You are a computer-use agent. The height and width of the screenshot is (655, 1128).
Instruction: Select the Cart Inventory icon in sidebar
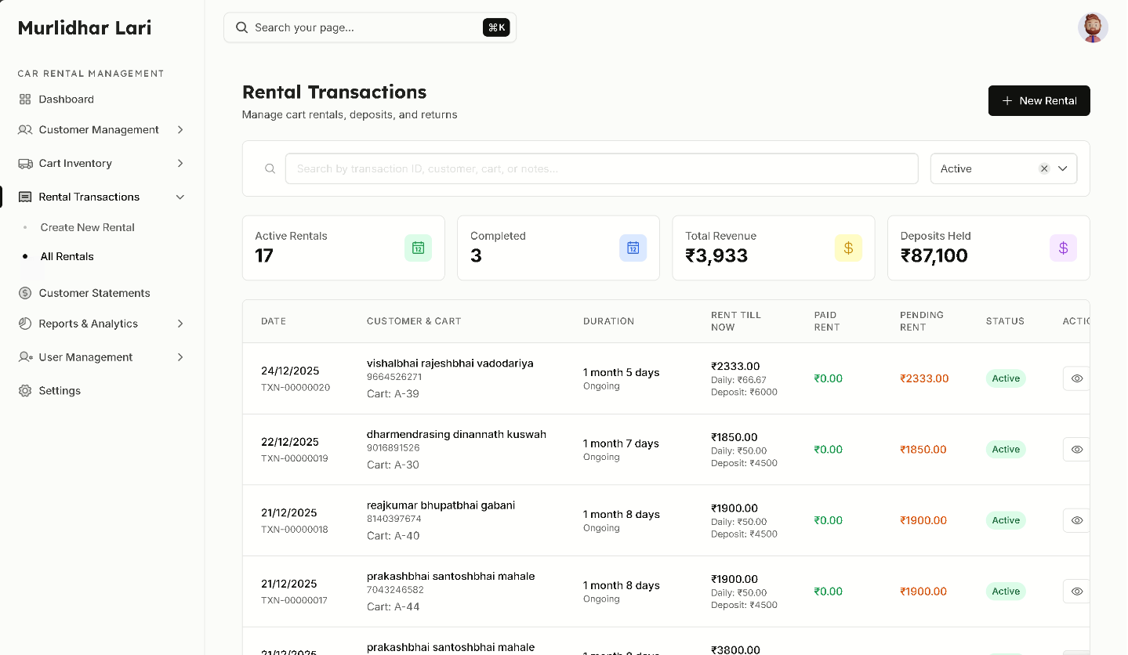24,163
